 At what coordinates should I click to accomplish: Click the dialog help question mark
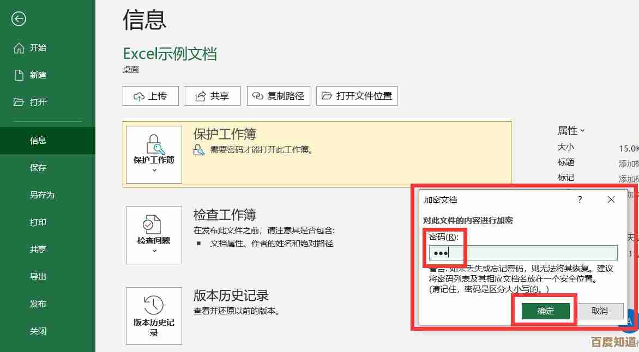point(580,199)
